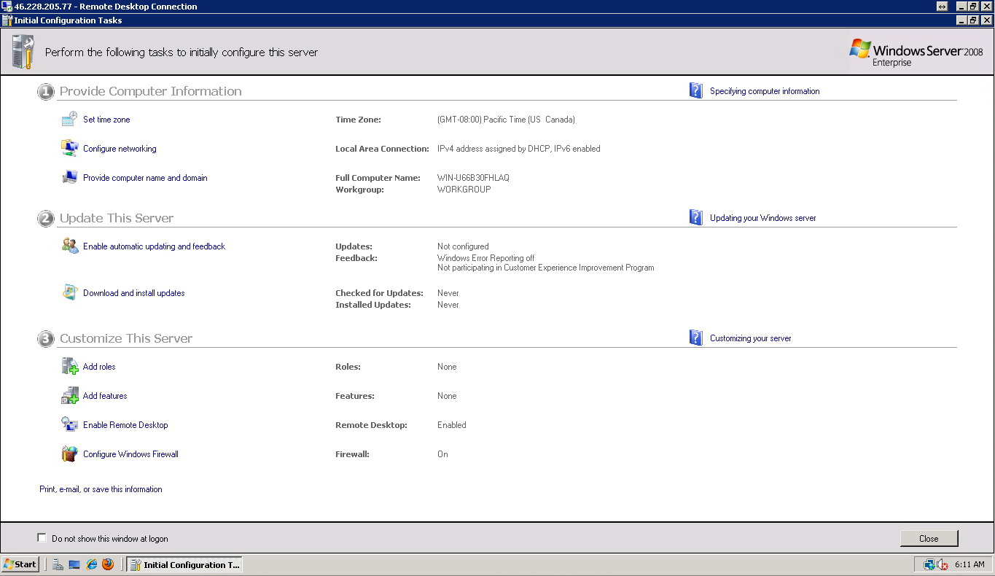The image size is (995, 576).
Task: Click the muted volume tray icon
Action: [943, 564]
